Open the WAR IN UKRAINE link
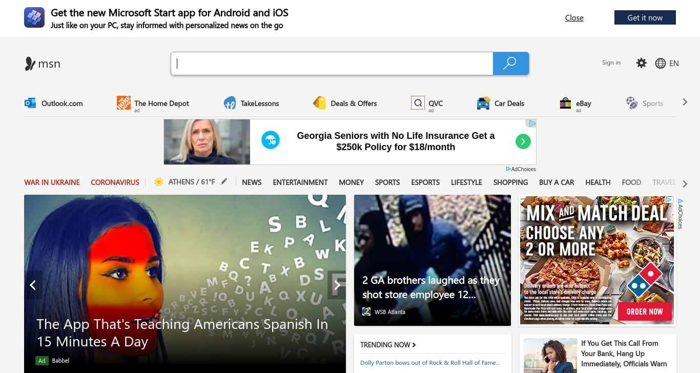This screenshot has height=373, width=700. click(52, 182)
